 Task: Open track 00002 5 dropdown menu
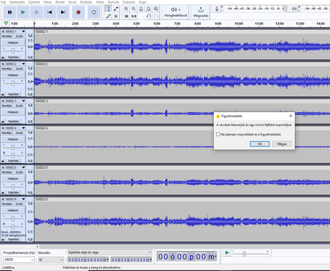(x=23, y=167)
